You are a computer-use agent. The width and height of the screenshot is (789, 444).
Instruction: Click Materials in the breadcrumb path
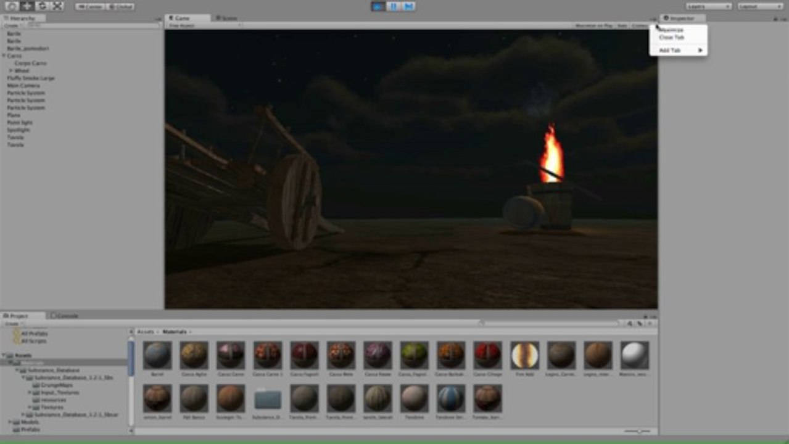pos(174,332)
